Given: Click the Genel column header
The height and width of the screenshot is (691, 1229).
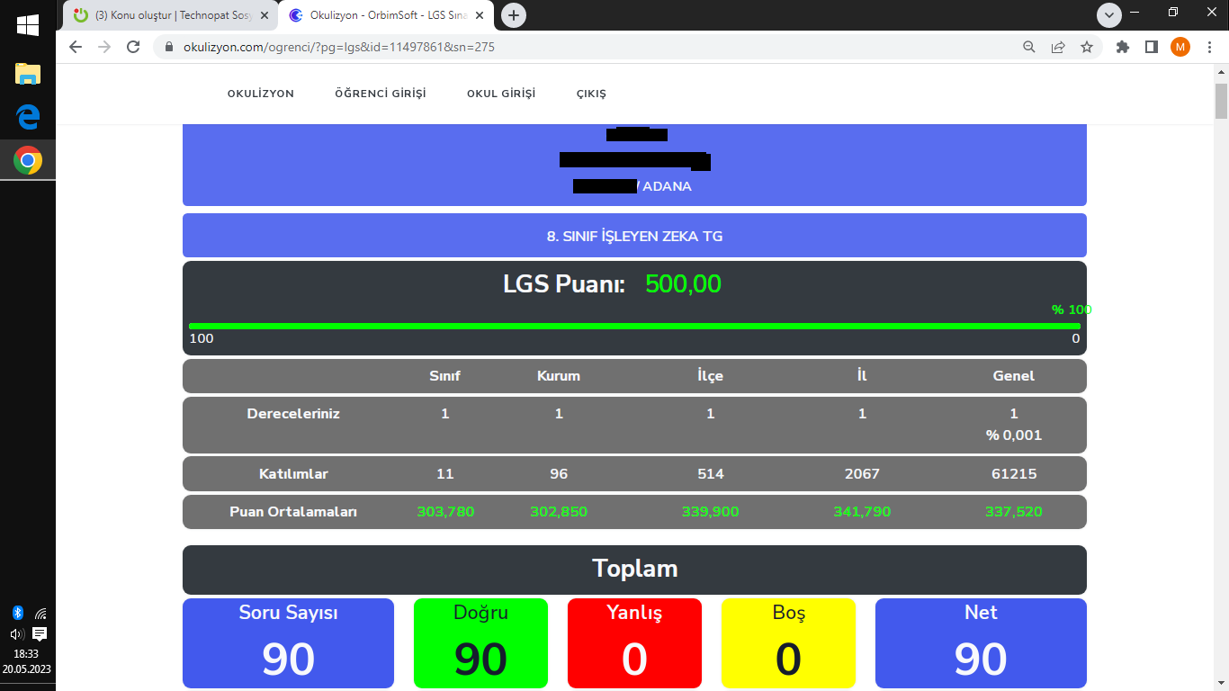Looking at the screenshot, I should (x=1014, y=376).
